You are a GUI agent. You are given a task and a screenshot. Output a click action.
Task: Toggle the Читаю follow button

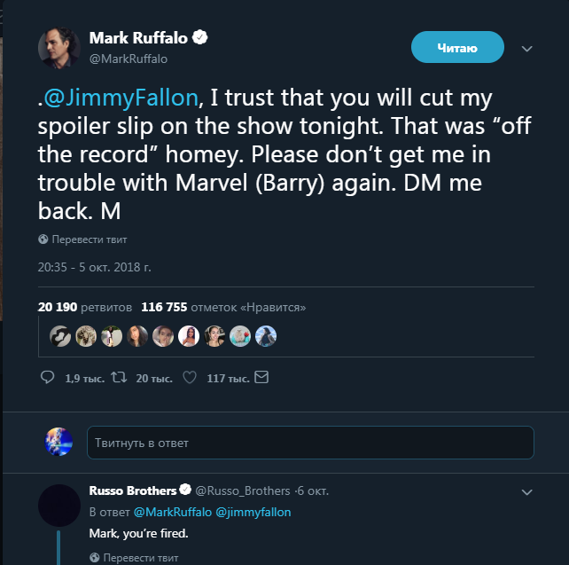click(457, 48)
